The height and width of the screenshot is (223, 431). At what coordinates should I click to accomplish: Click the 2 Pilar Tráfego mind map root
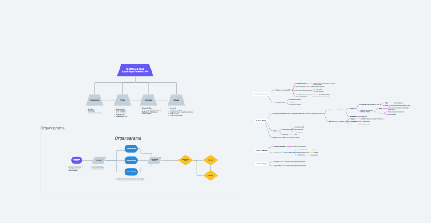[261, 121]
